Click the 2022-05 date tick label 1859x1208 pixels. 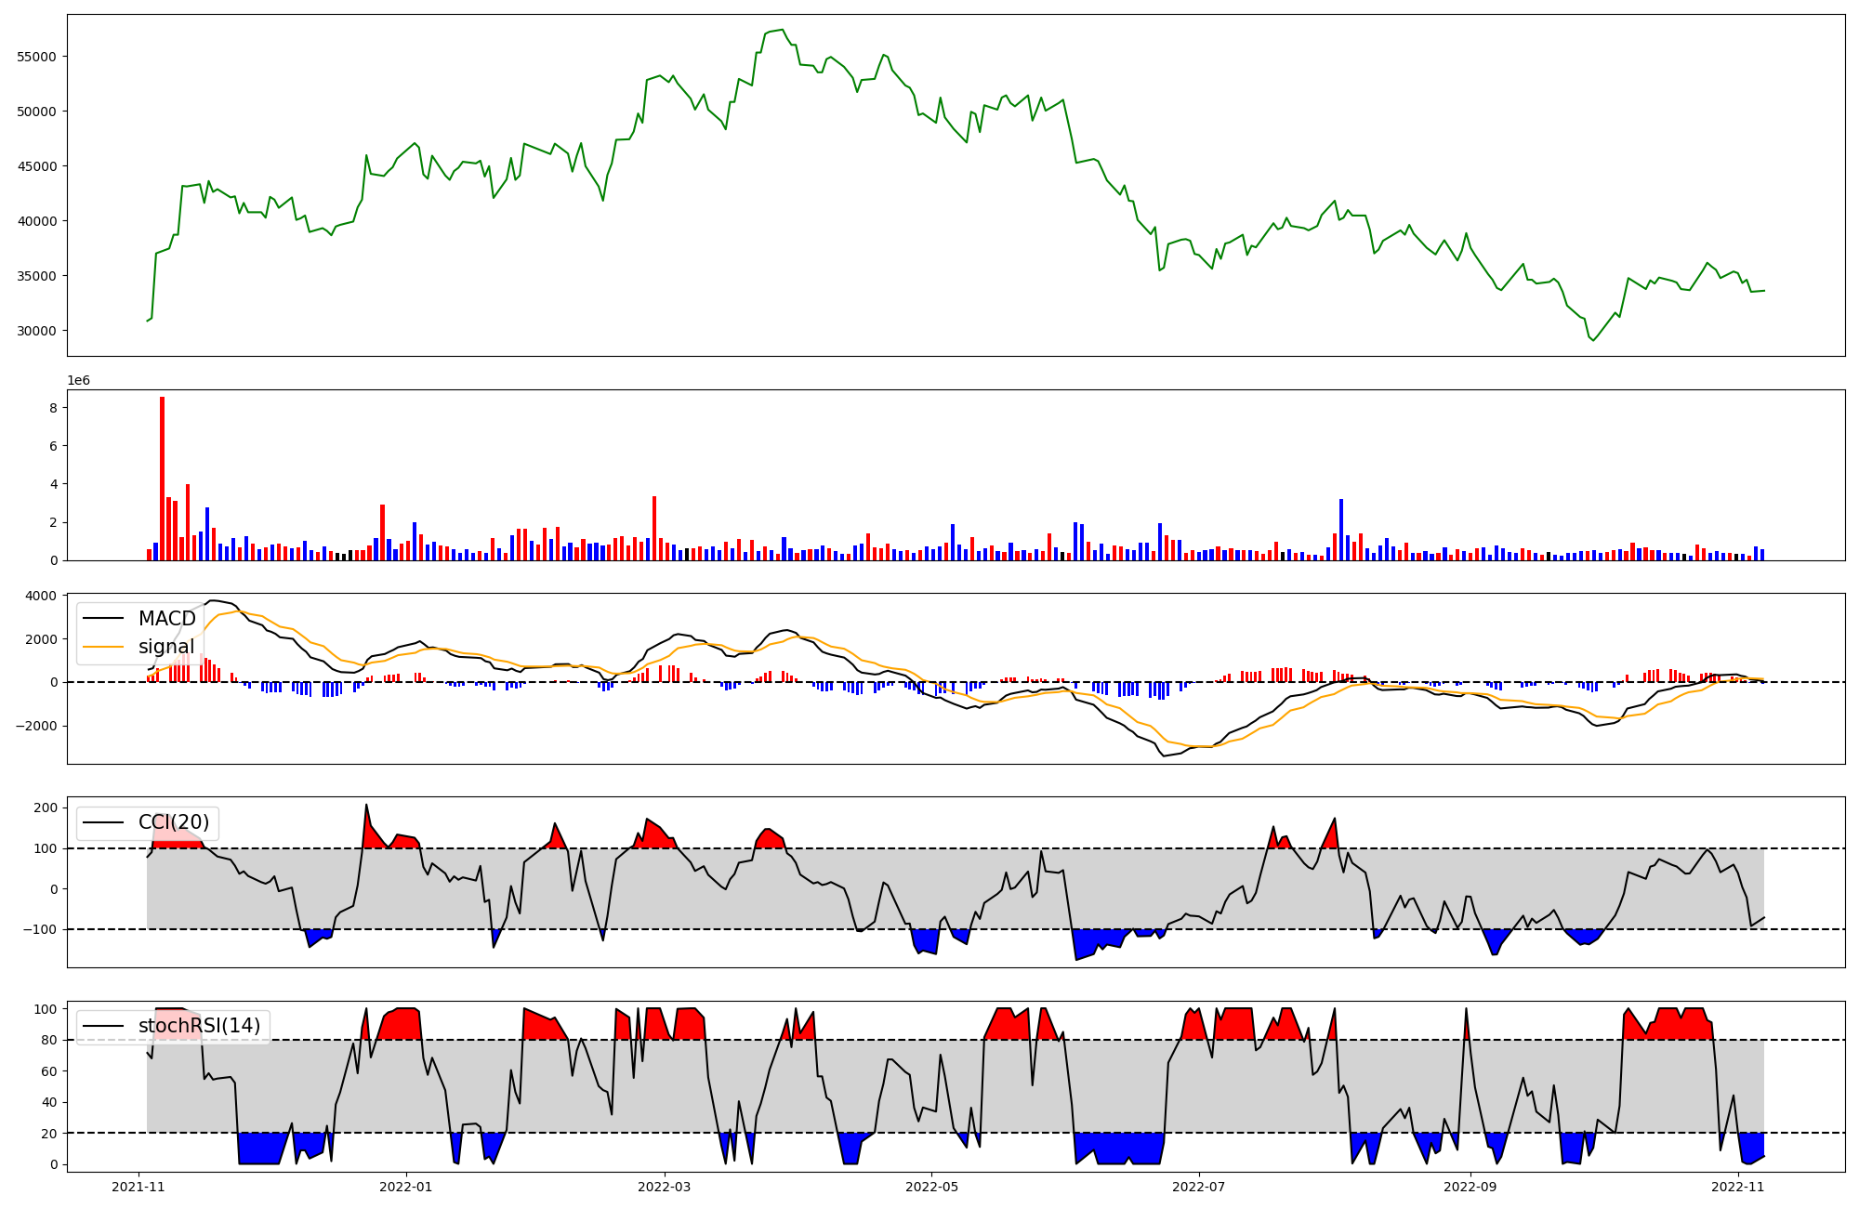click(x=931, y=1186)
